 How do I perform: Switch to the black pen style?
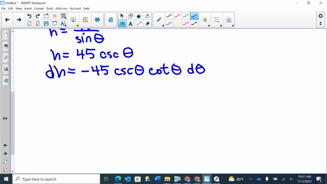[x=169, y=15]
